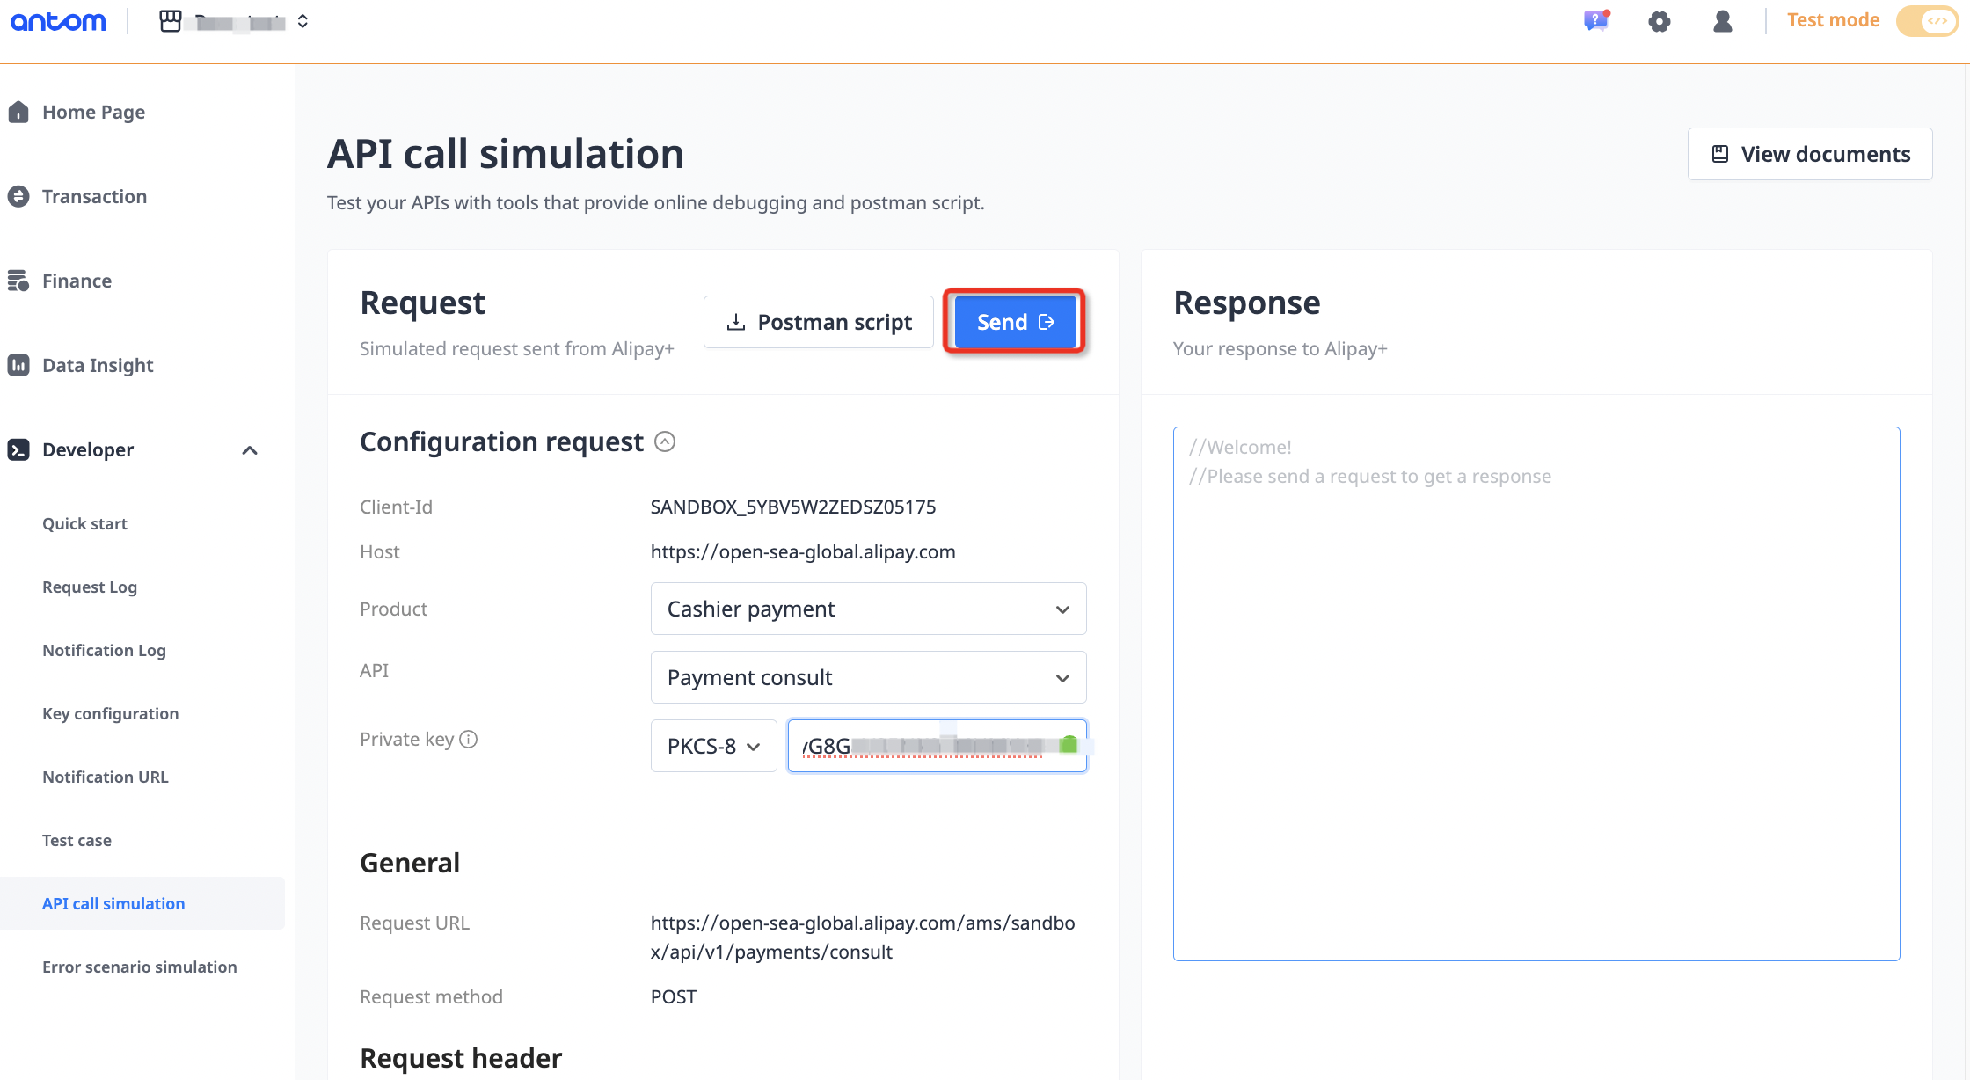
Task: Collapse the Configuration request section
Action: (x=665, y=441)
